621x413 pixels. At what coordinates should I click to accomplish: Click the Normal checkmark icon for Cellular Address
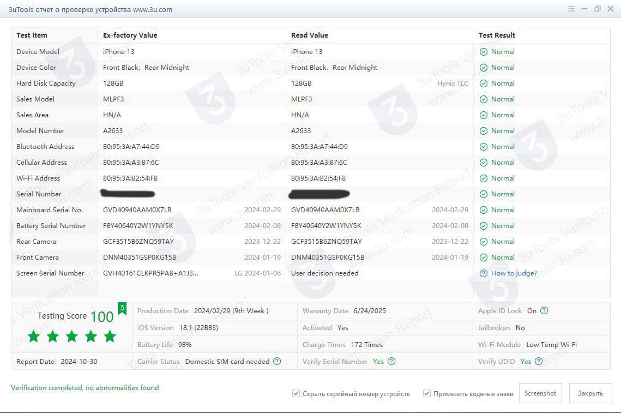(x=484, y=163)
